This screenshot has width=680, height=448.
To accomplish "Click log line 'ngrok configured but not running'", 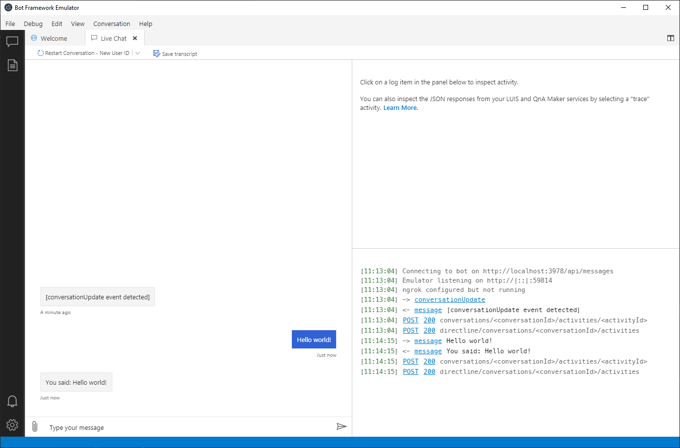I will 464,290.
